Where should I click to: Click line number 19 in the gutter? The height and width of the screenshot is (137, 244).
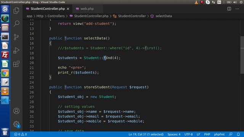pos(32,58)
